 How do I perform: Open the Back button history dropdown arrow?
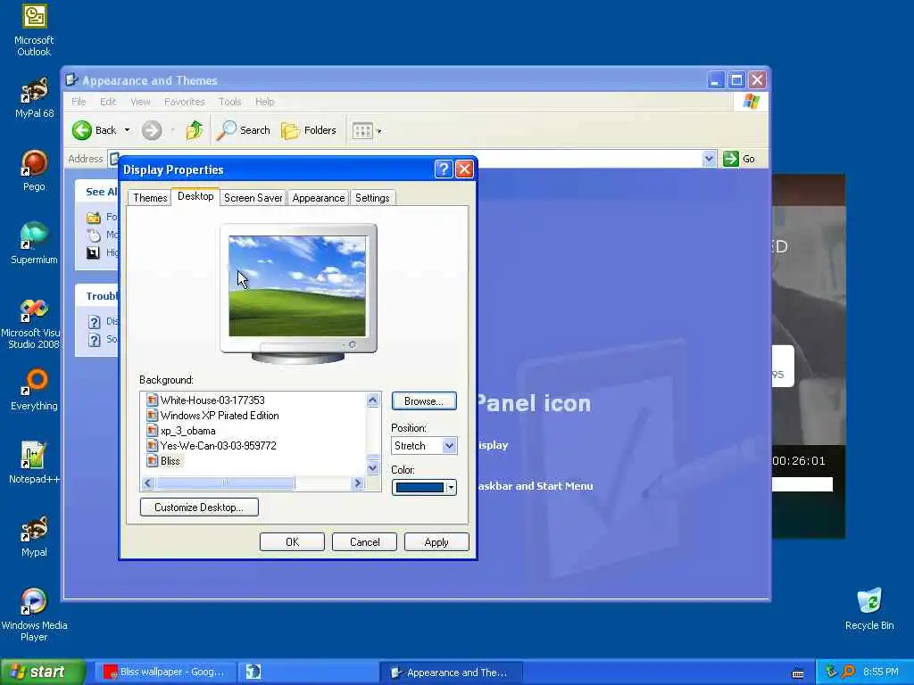pos(127,130)
